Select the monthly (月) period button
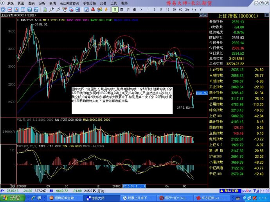The height and width of the screenshot is (202, 270). coord(128,9)
